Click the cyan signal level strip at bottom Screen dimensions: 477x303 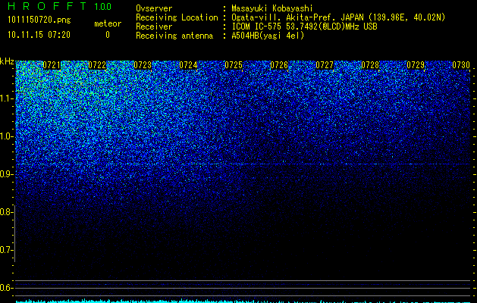coord(243,301)
